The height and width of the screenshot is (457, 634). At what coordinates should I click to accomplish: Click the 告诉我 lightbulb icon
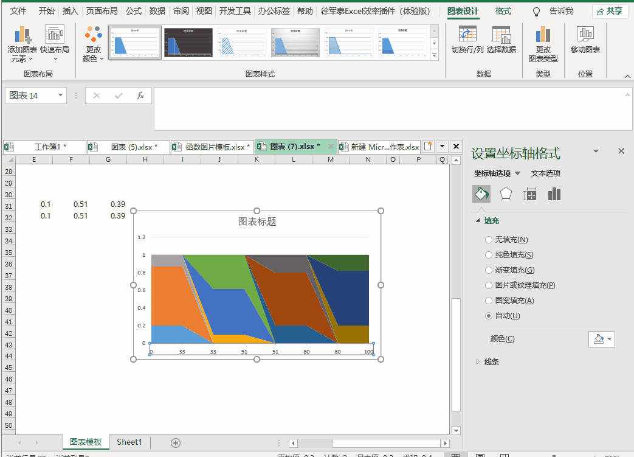(536, 12)
